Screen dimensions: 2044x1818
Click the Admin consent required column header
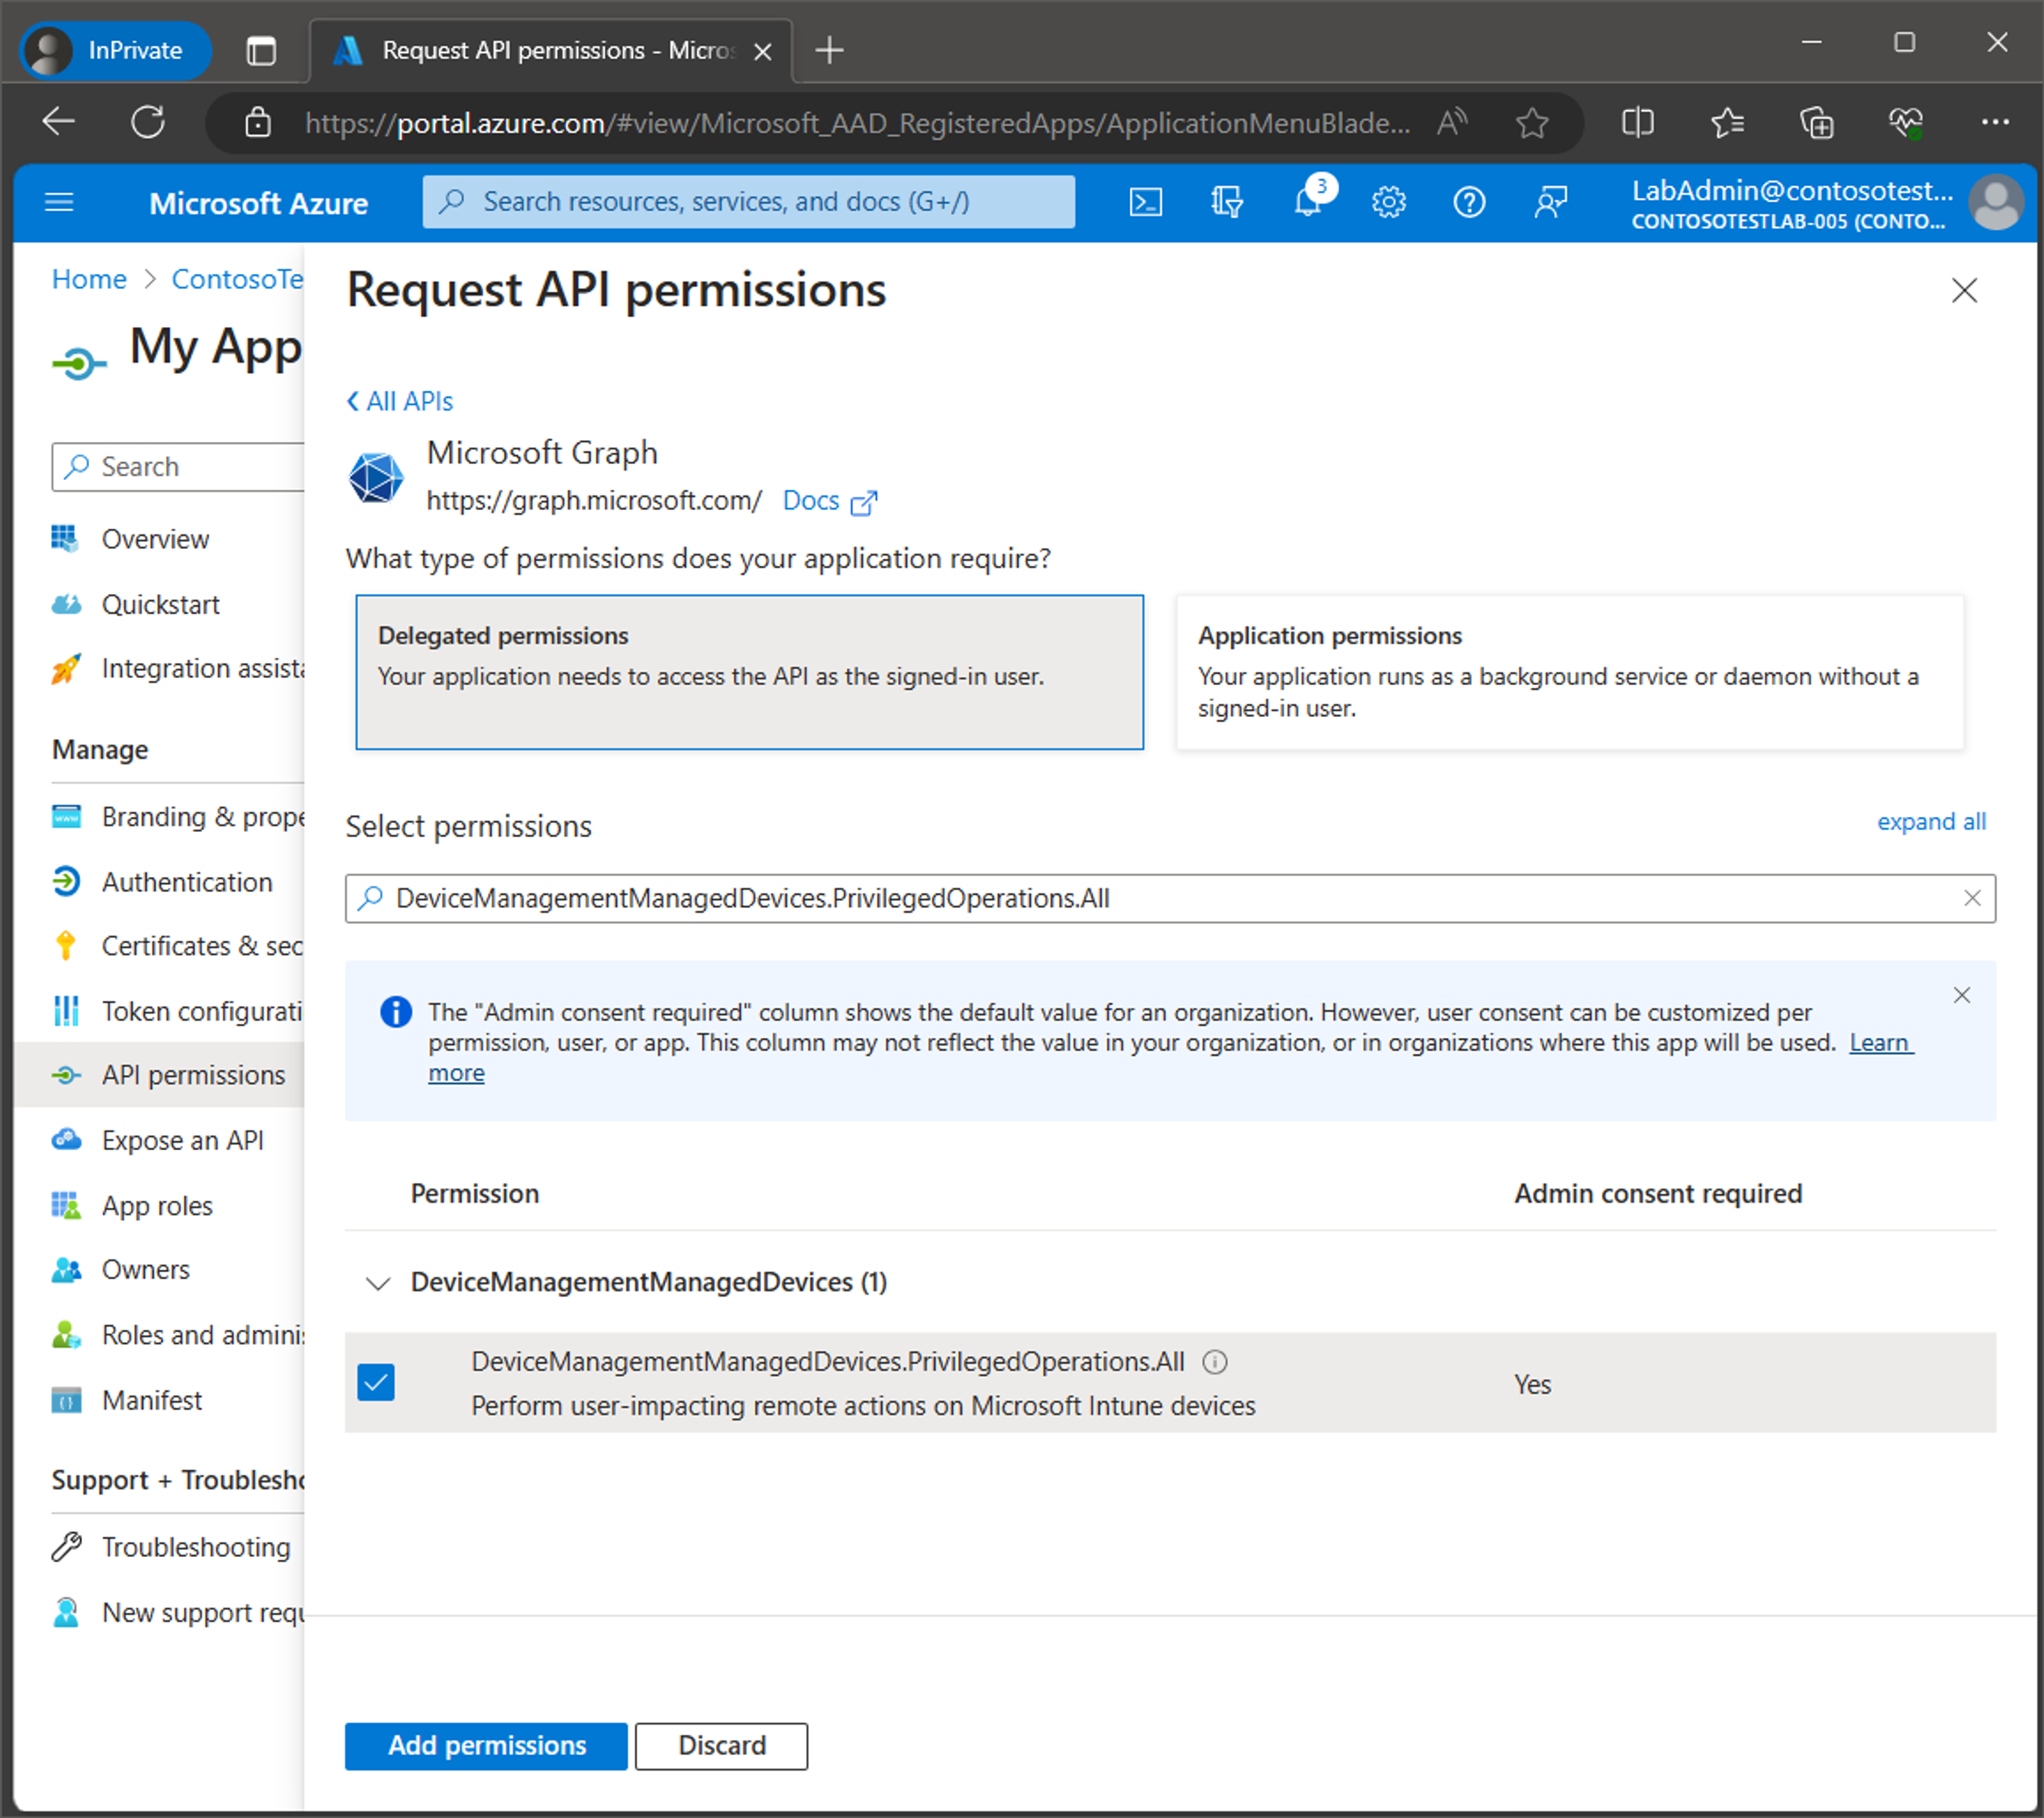pos(1657,1193)
